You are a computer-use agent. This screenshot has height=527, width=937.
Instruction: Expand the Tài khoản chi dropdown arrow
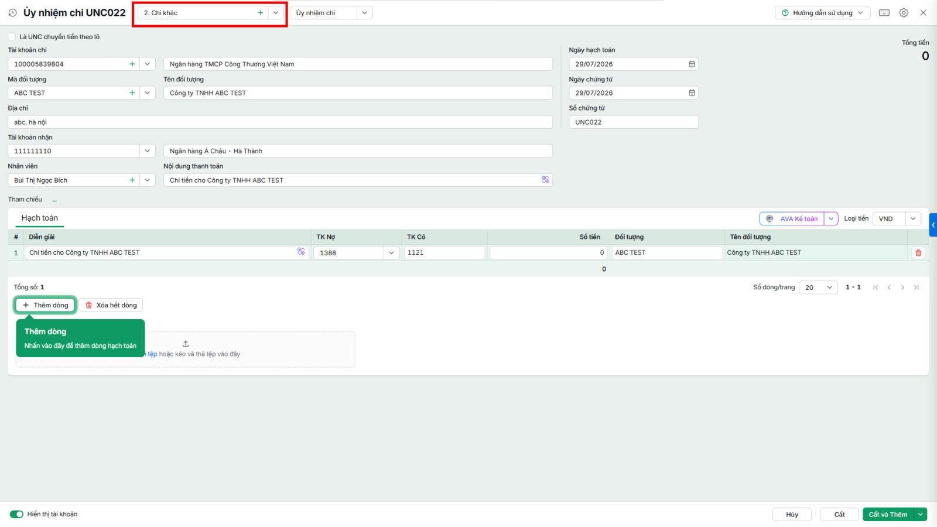[148, 64]
